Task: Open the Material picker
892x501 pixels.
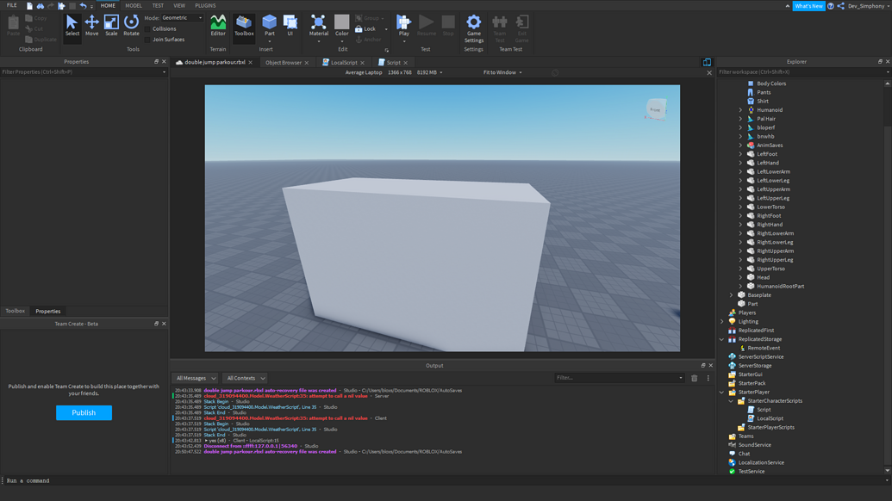Action: click(x=319, y=26)
